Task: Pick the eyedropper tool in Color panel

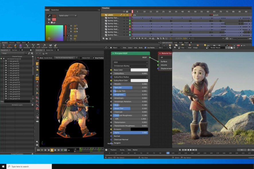Action: 49,16
